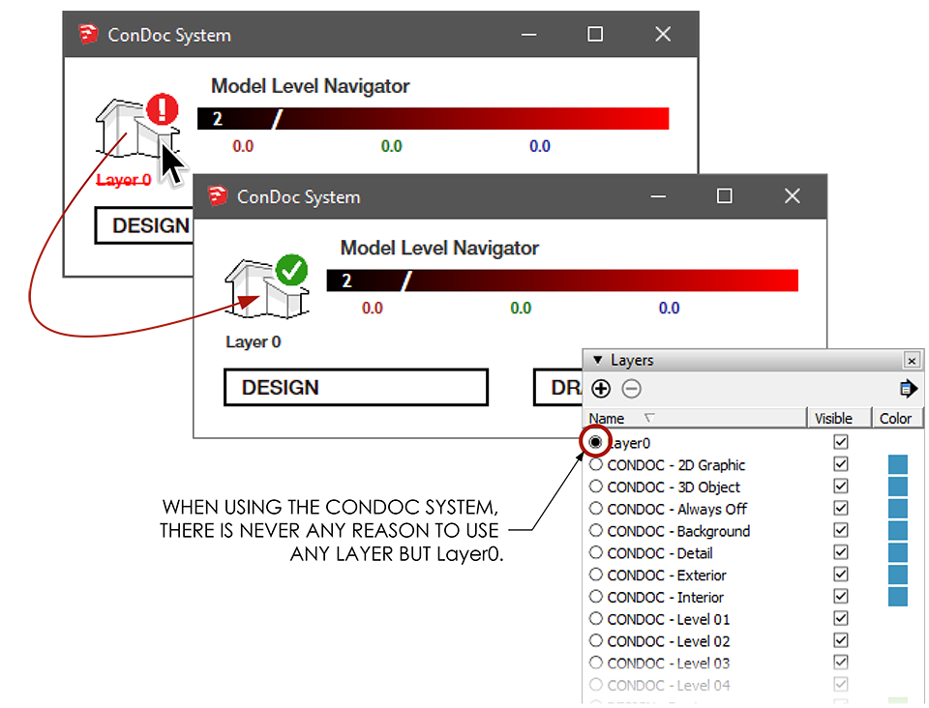929x708 pixels.
Task: Hide the CONDOC - Exterior layer
Action: pos(841,575)
